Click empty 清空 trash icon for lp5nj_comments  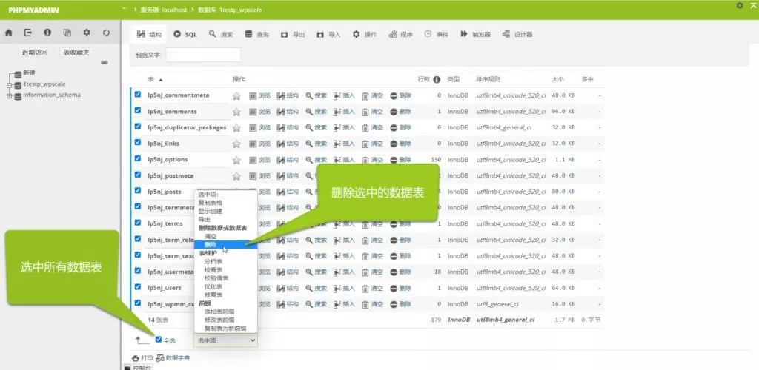tap(365, 112)
